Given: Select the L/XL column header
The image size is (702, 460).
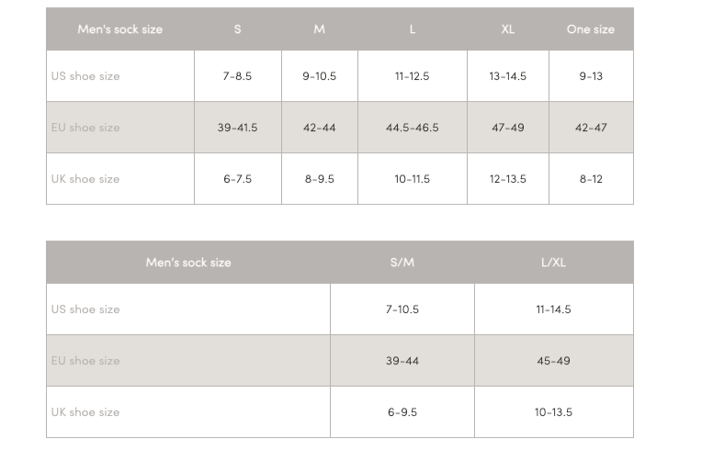Looking at the screenshot, I should tap(553, 263).
